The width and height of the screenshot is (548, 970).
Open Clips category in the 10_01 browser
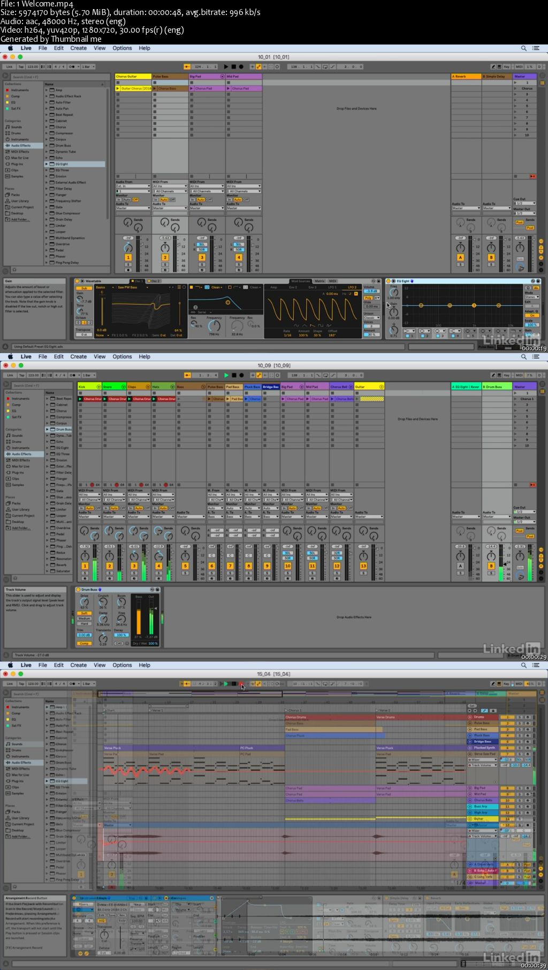point(15,170)
